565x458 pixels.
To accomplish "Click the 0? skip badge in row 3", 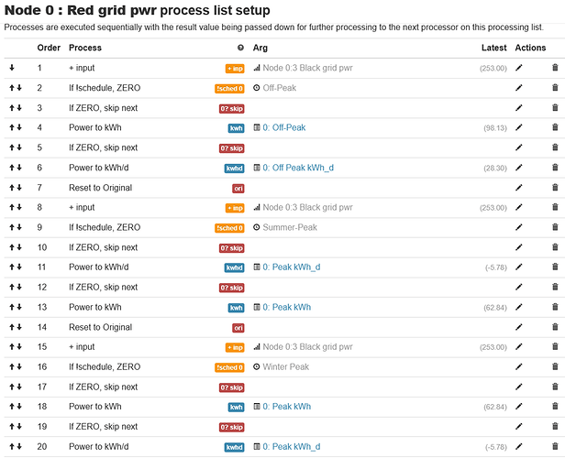I will click(232, 109).
